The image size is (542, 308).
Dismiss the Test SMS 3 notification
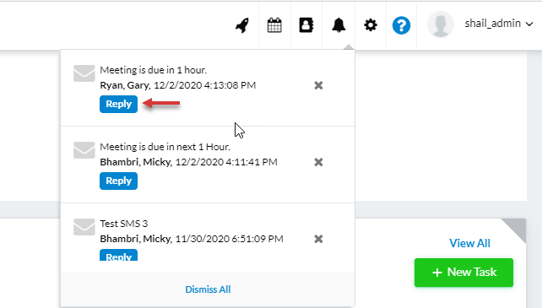[318, 239]
